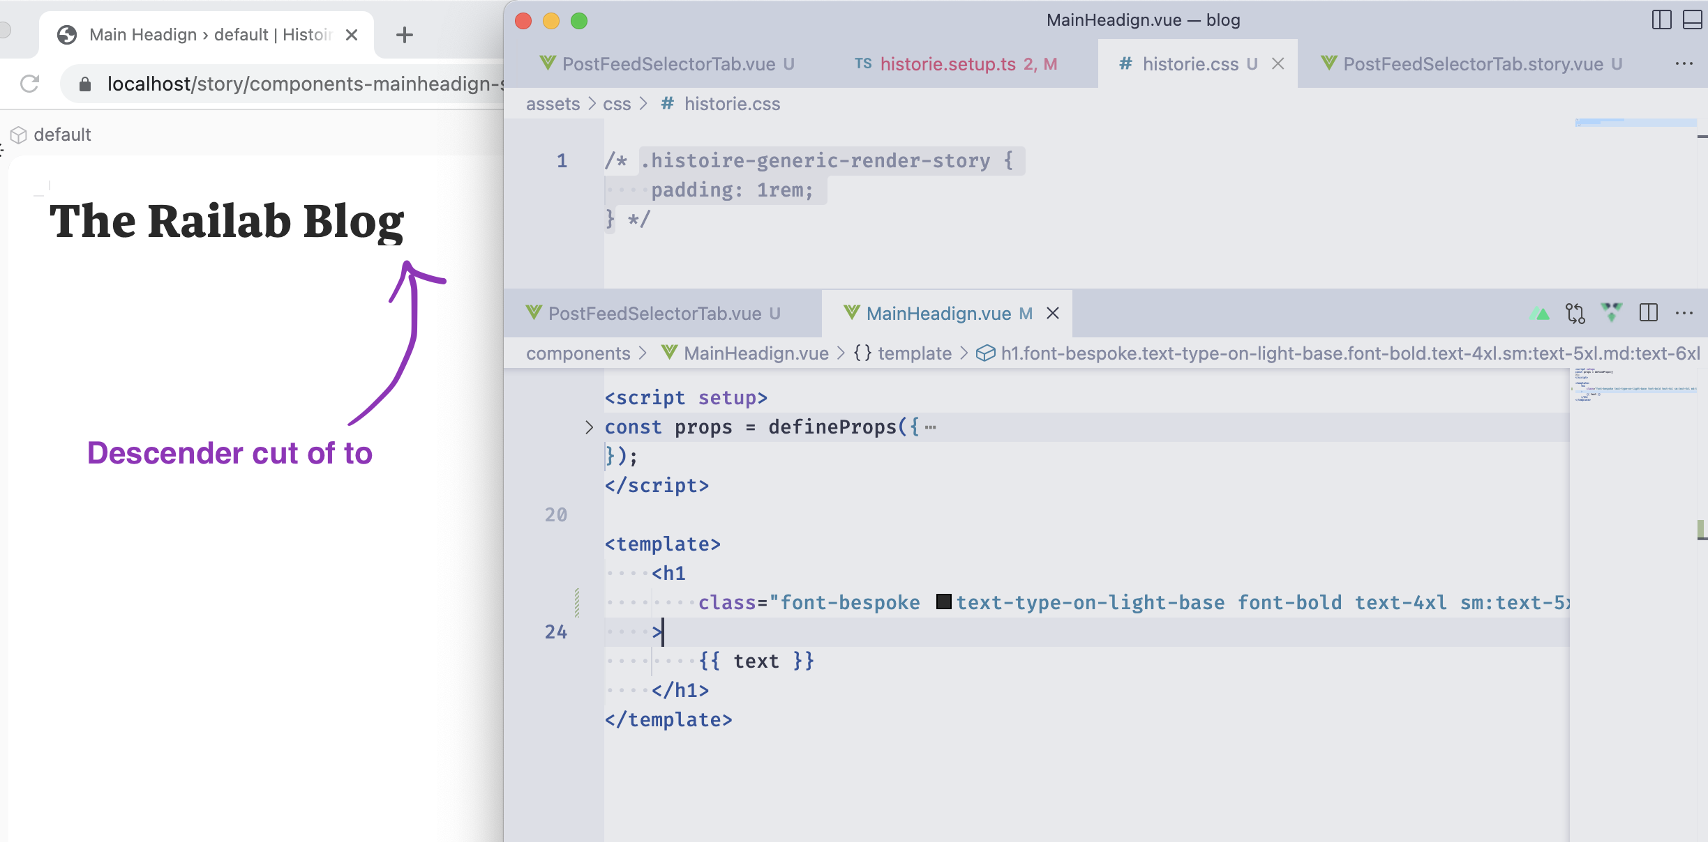Click the Vue/Volar toolbar icon
Image resolution: width=1708 pixels, height=842 pixels.
[x=1612, y=312]
